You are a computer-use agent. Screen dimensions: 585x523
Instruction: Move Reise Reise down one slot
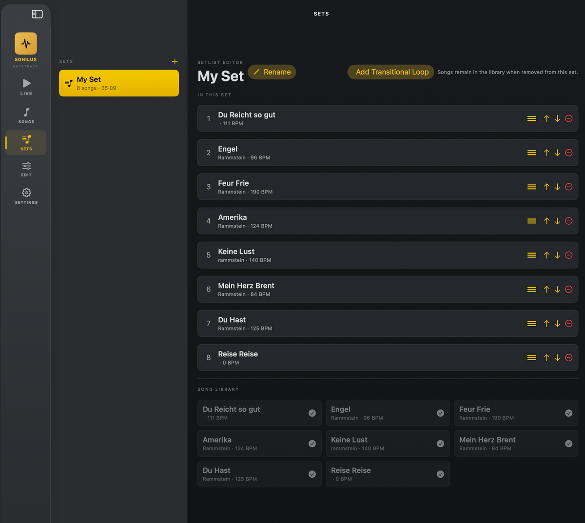[557, 357]
